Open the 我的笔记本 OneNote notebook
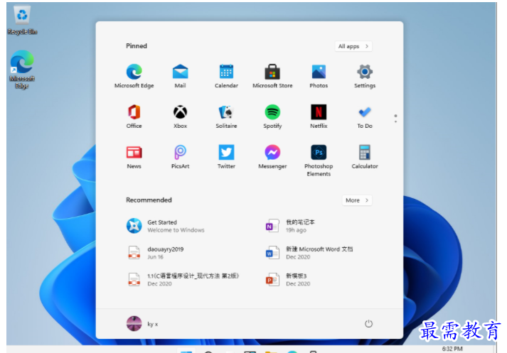 tap(290, 226)
